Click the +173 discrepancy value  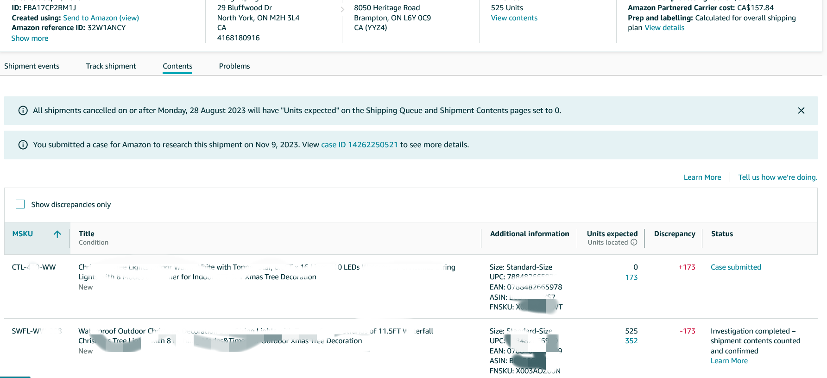point(687,267)
